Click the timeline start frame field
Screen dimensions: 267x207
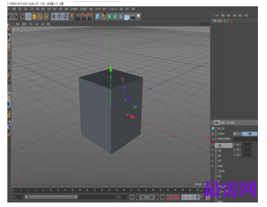[18, 197]
